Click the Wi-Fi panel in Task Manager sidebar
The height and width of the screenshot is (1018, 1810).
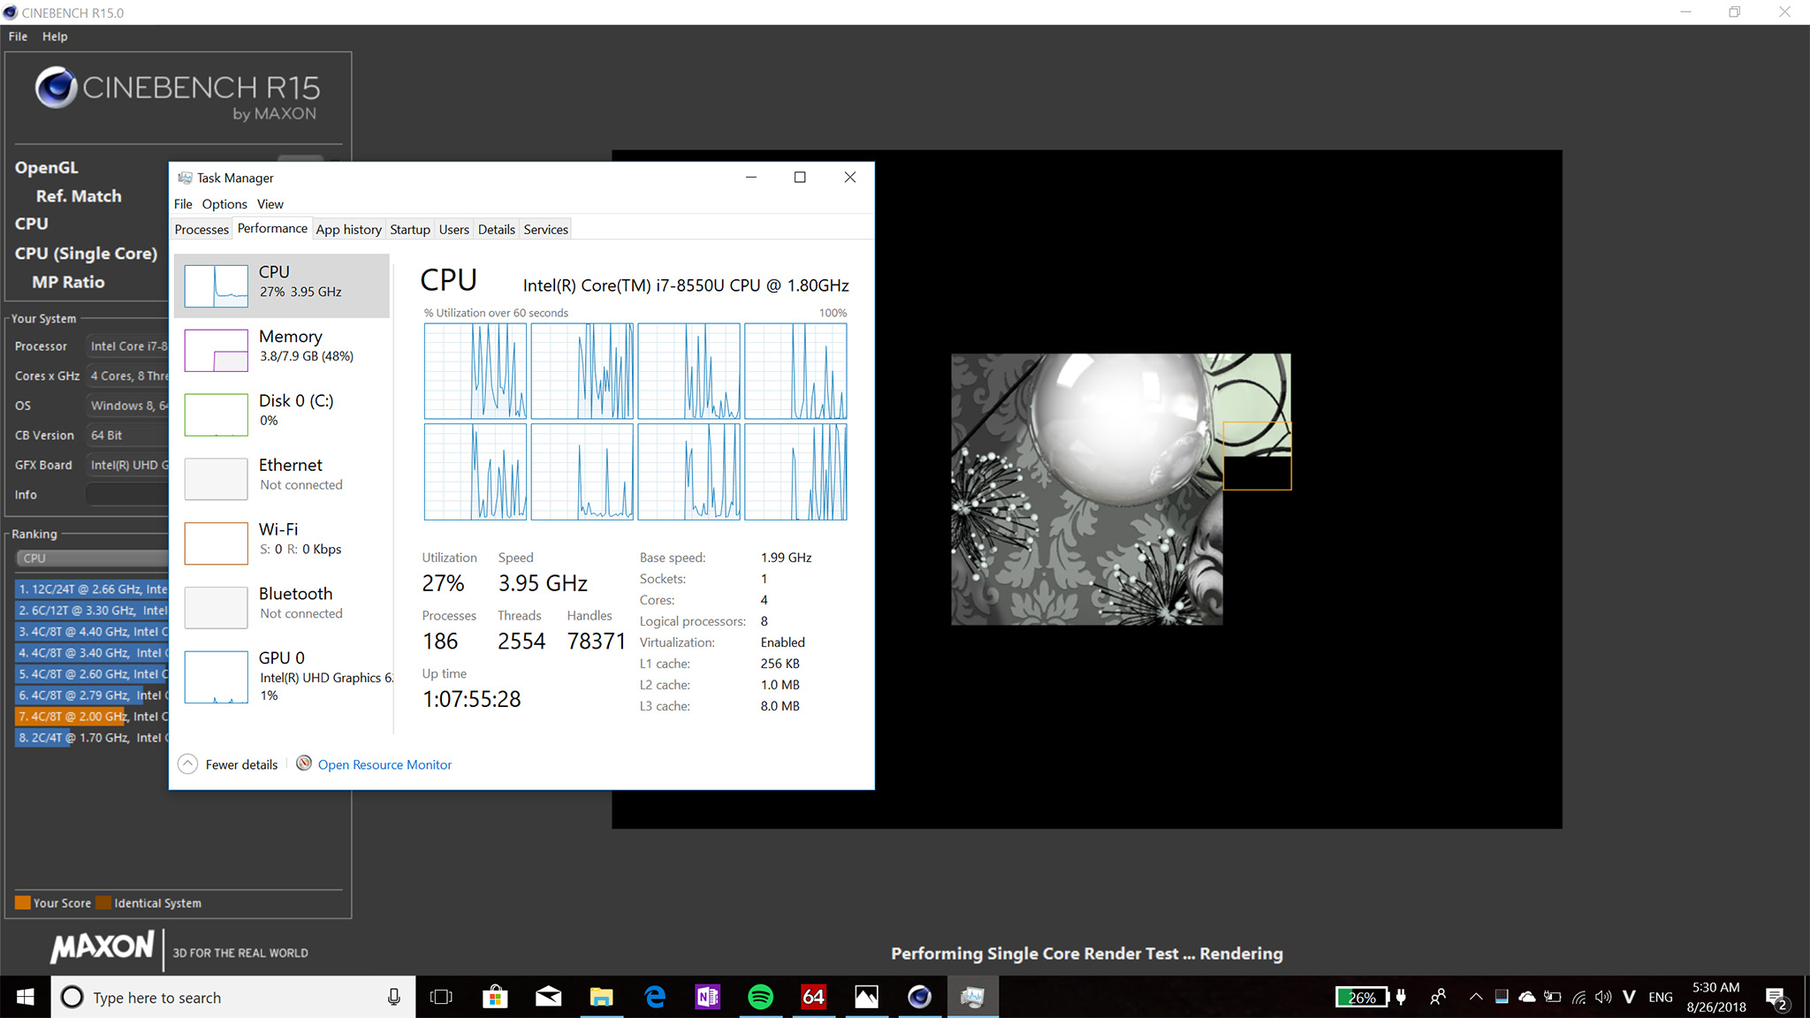point(279,538)
